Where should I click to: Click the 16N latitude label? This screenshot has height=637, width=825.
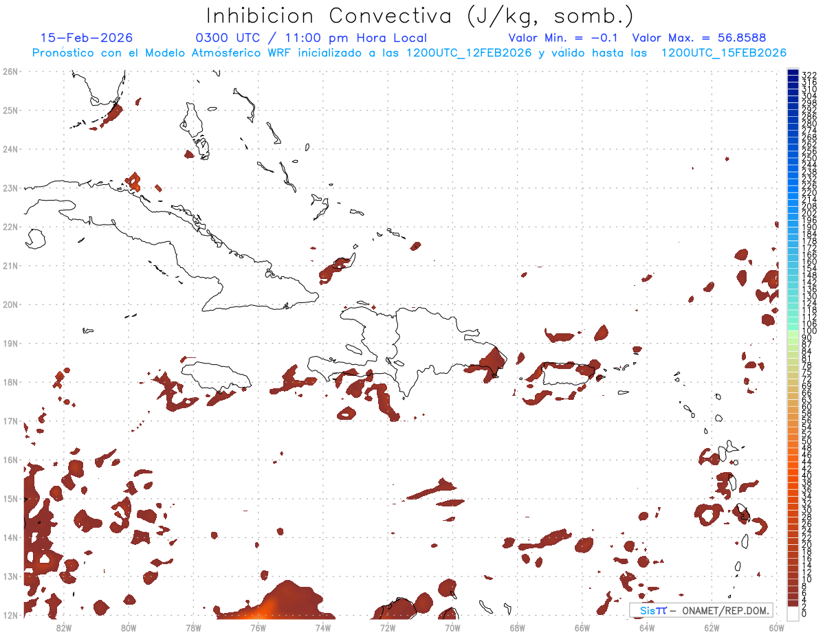(10, 460)
